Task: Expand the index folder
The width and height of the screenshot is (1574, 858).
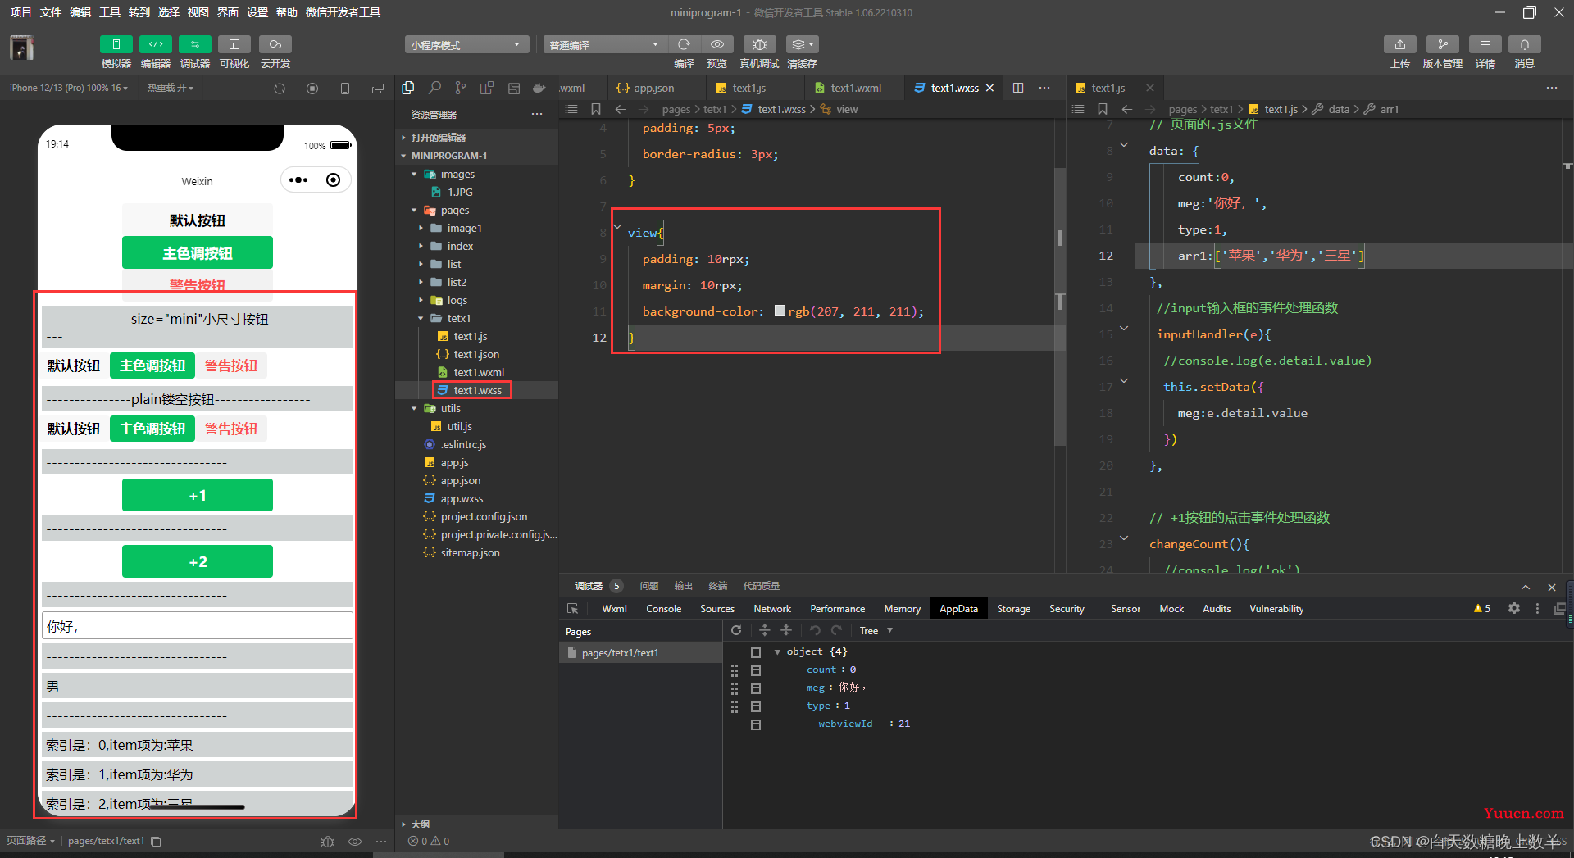Action: (421, 246)
